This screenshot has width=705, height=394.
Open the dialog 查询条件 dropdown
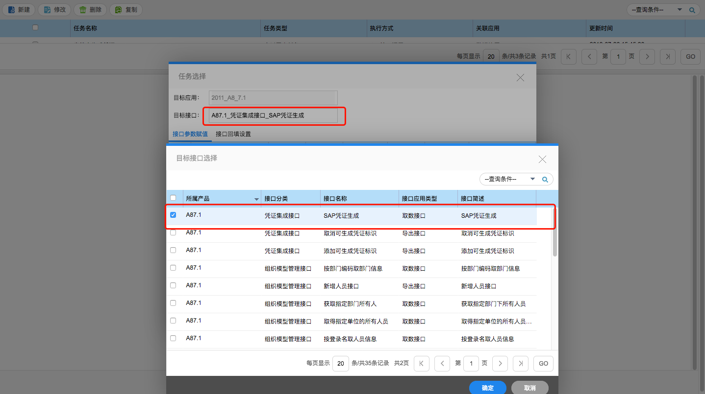(532, 179)
